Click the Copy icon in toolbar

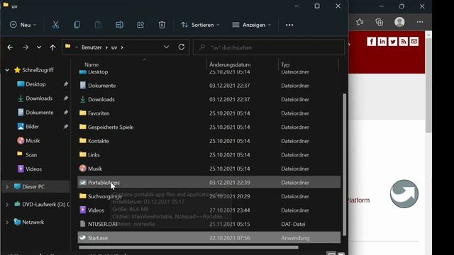tap(77, 25)
